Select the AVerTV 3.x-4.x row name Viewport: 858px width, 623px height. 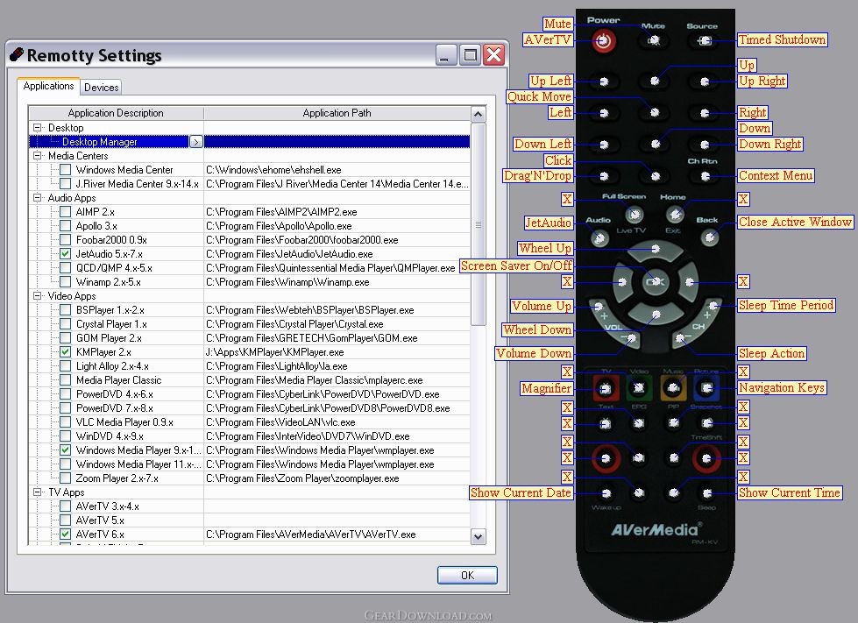(107, 506)
